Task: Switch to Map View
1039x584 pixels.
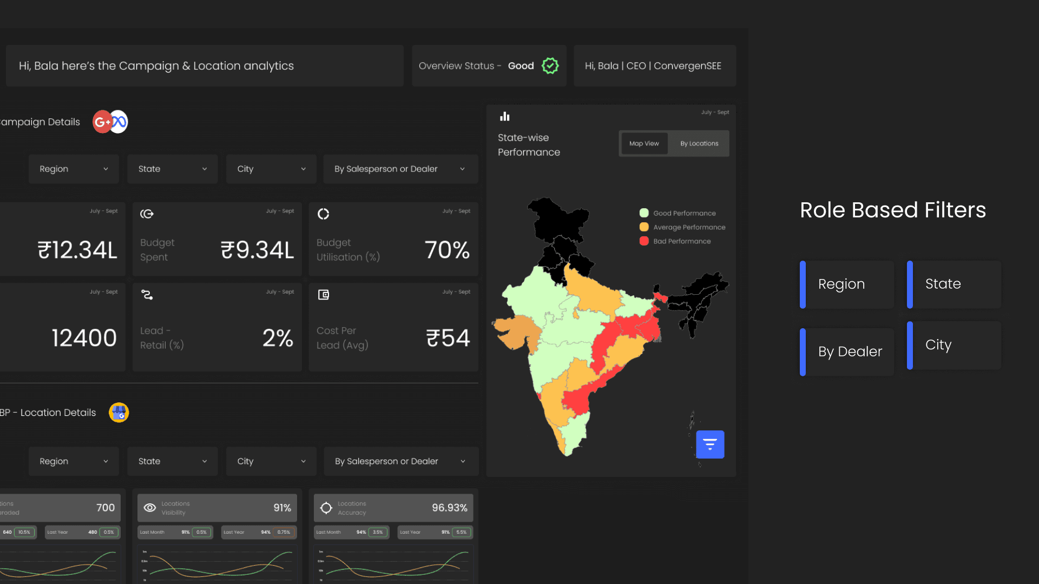Action: [644, 144]
